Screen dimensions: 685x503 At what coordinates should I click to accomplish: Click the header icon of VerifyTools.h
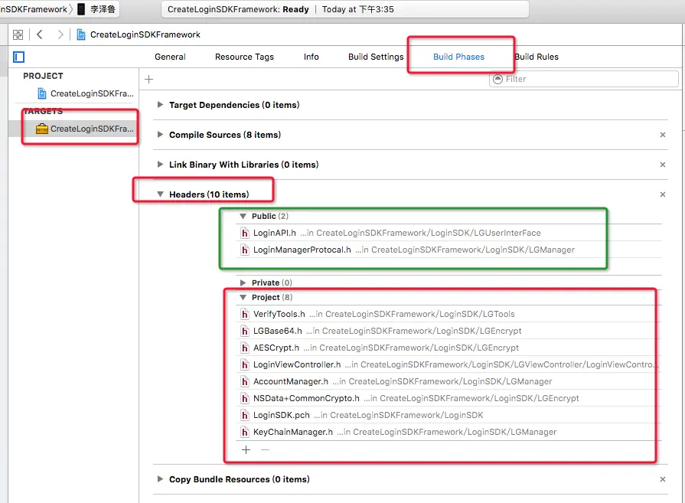click(245, 314)
